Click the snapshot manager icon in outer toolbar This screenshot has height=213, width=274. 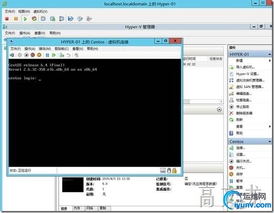pyautogui.click(x=61, y=19)
